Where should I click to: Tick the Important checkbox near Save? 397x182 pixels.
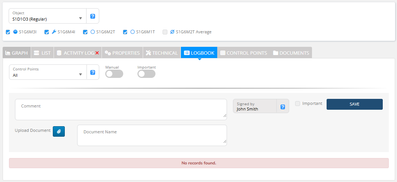[x=297, y=104]
